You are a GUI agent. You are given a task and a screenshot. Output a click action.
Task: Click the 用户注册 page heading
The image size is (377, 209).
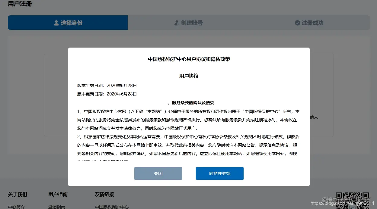pos(20,4)
